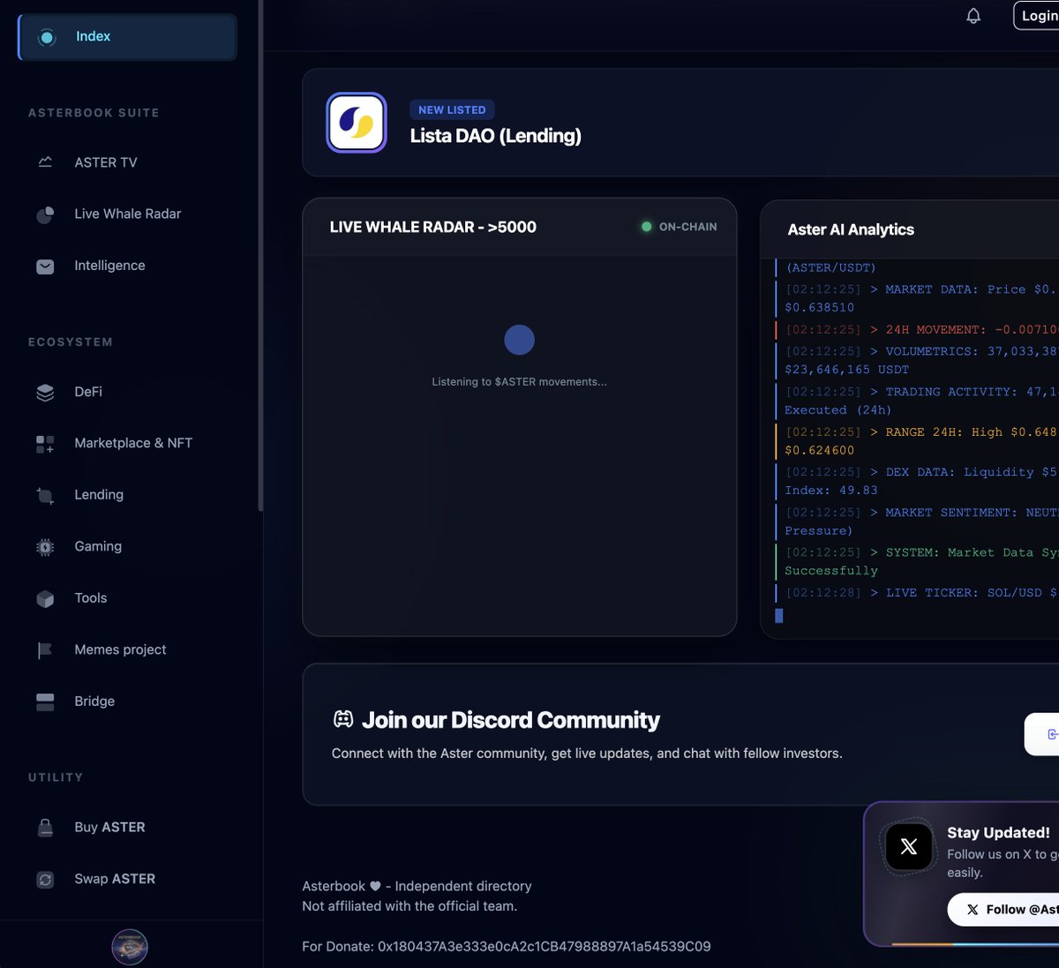This screenshot has height=968, width=1059.
Task: Click the ON-CHAIN status indicator
Action: click(679, 227)
